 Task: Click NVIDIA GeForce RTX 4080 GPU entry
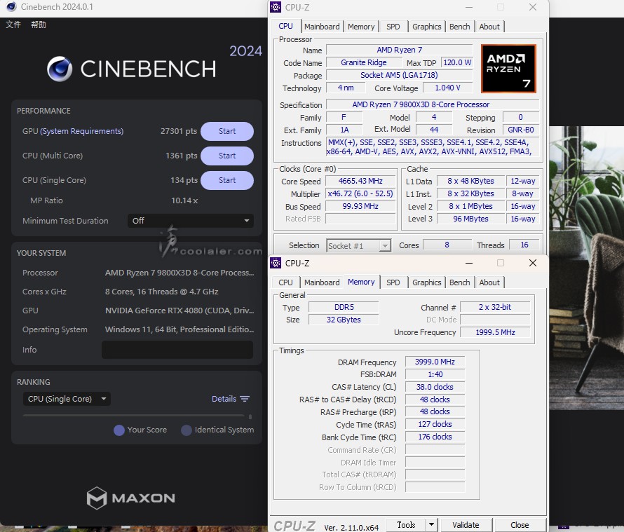[179, 311]
